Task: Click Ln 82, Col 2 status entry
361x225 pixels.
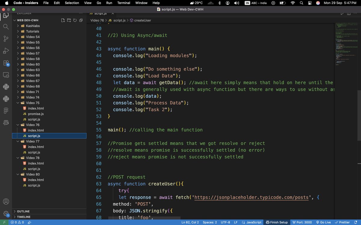Action: coord(190,222)
